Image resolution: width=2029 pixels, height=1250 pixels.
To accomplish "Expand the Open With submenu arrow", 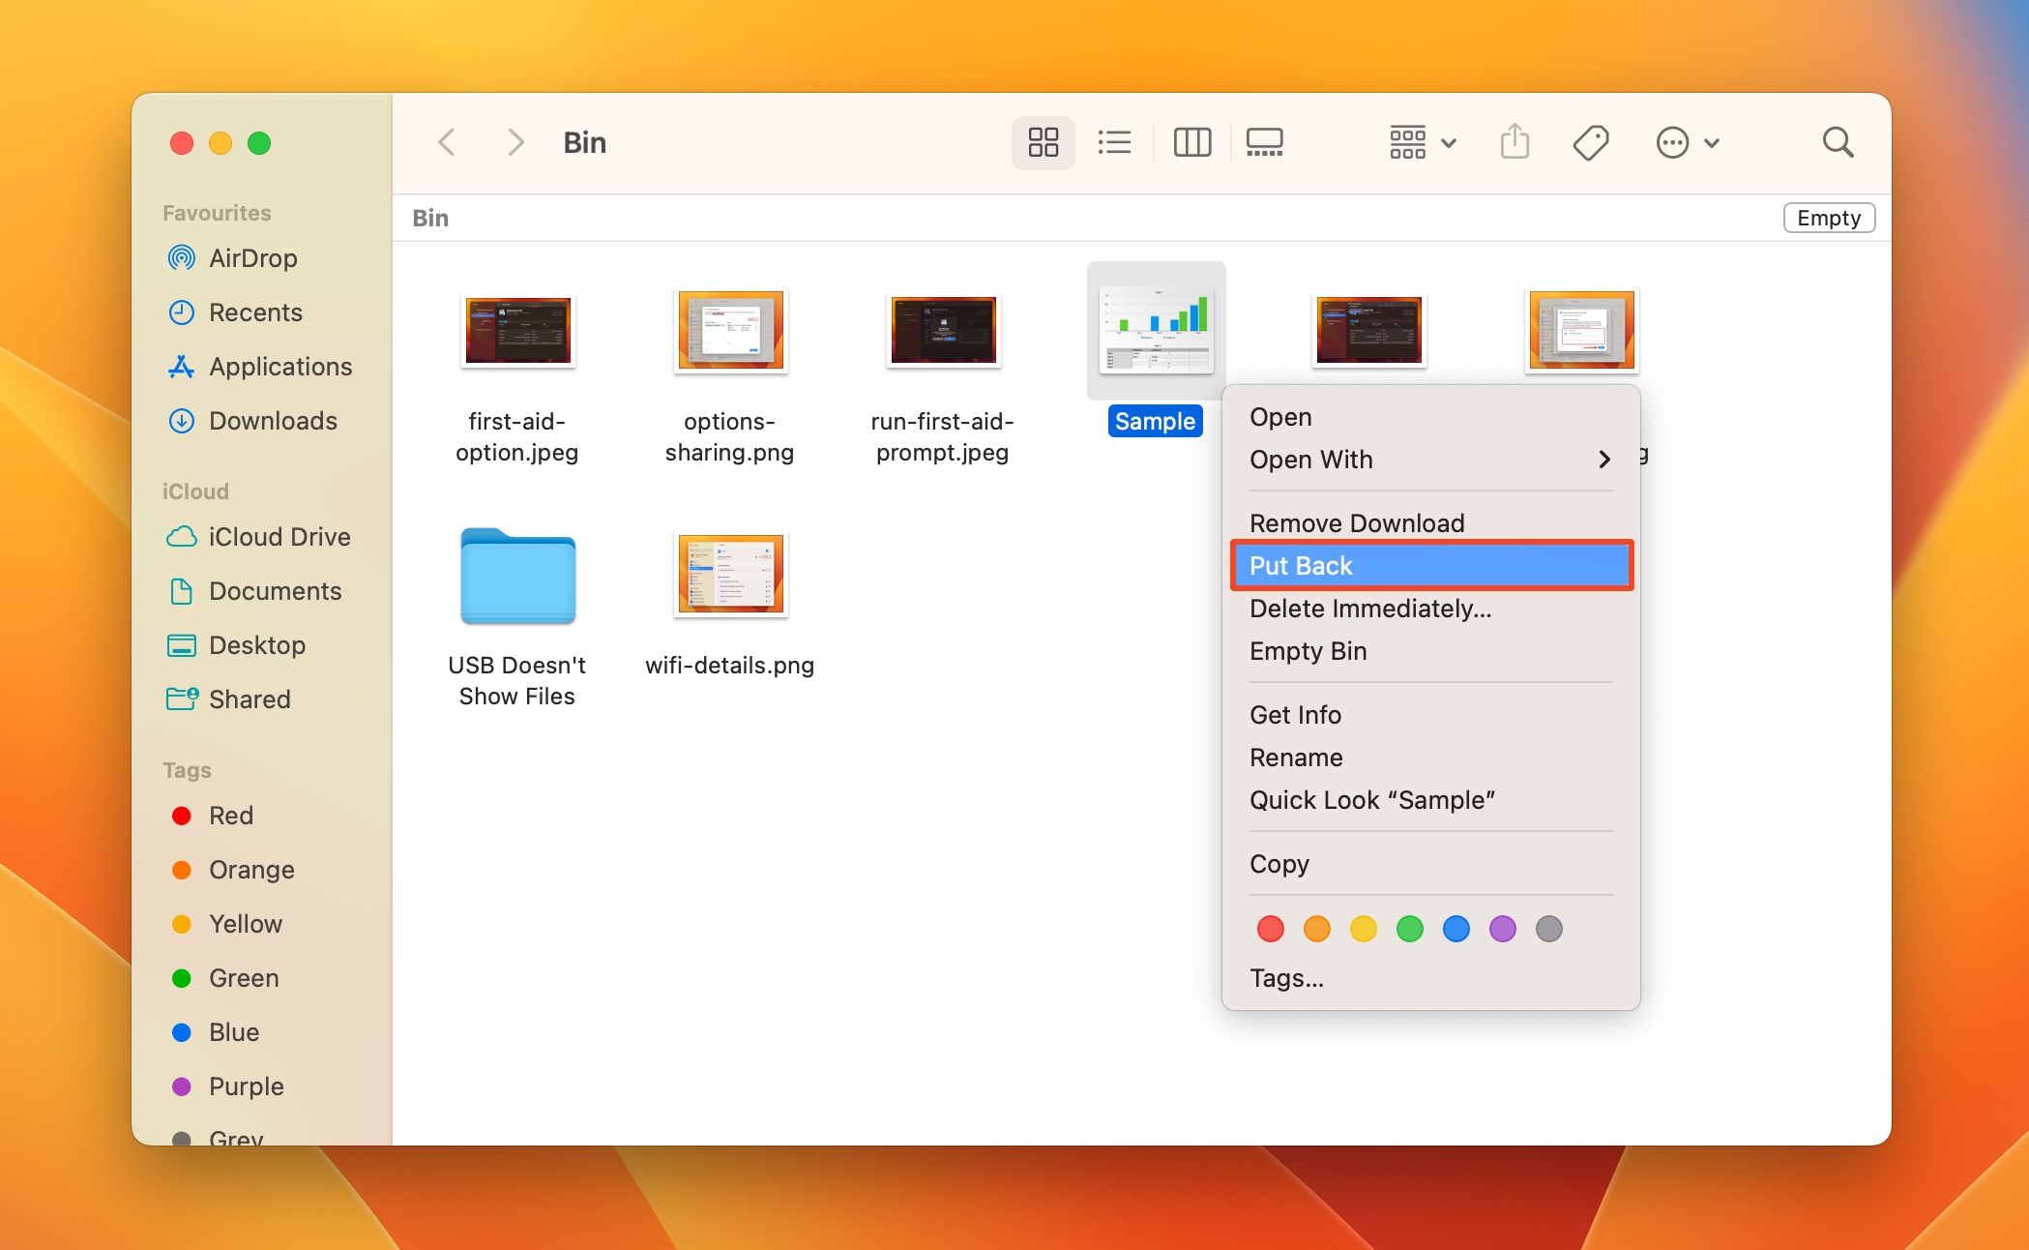I will point(1604,460).
